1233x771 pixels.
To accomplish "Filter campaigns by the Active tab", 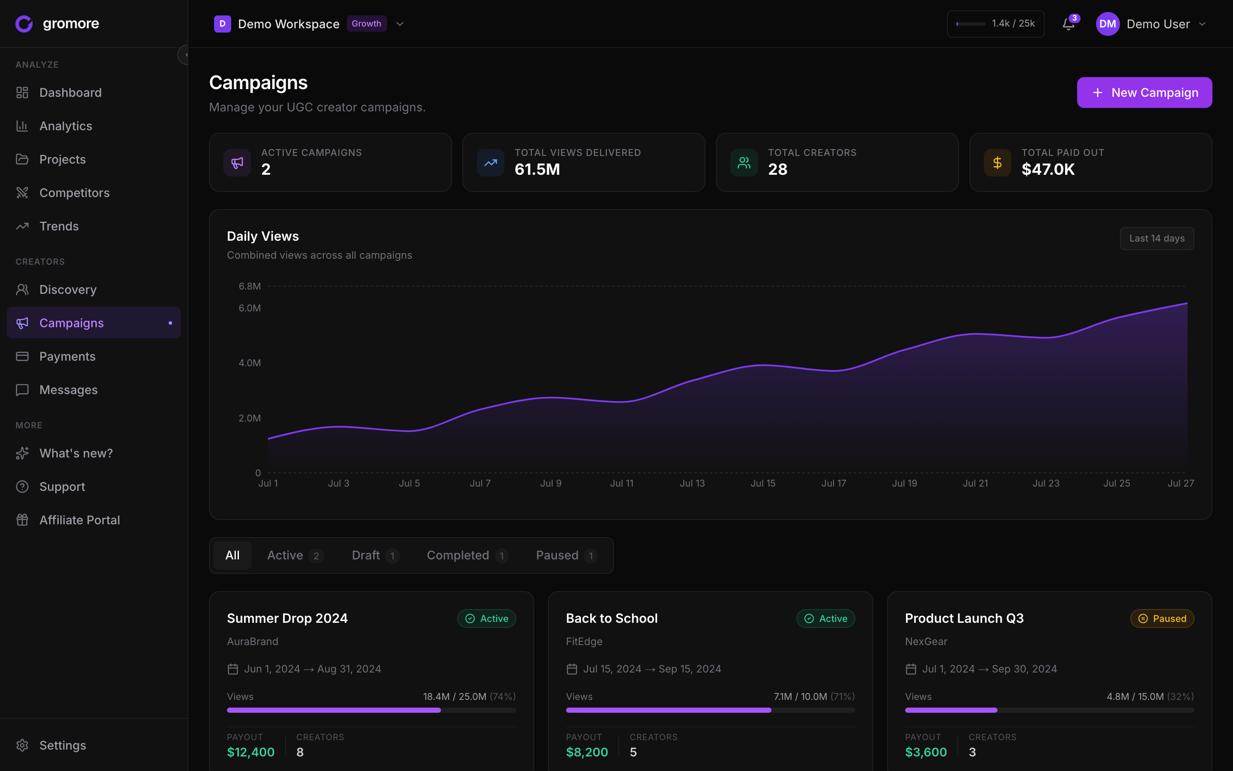I will pos(295,555).
